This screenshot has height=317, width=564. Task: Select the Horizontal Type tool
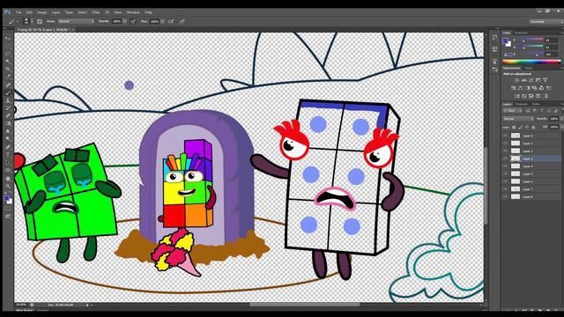click(x=8, y=155)
